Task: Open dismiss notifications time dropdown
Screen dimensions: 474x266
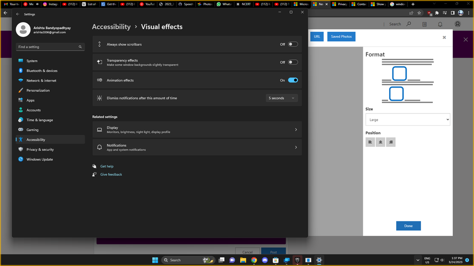Action: tap(281, 98)
